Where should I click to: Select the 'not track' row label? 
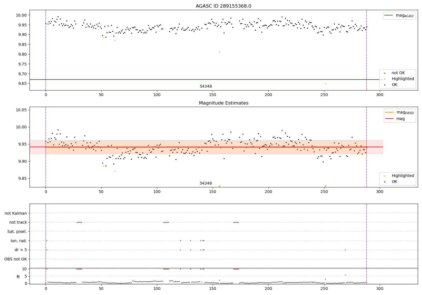click(x=18, y=223)
